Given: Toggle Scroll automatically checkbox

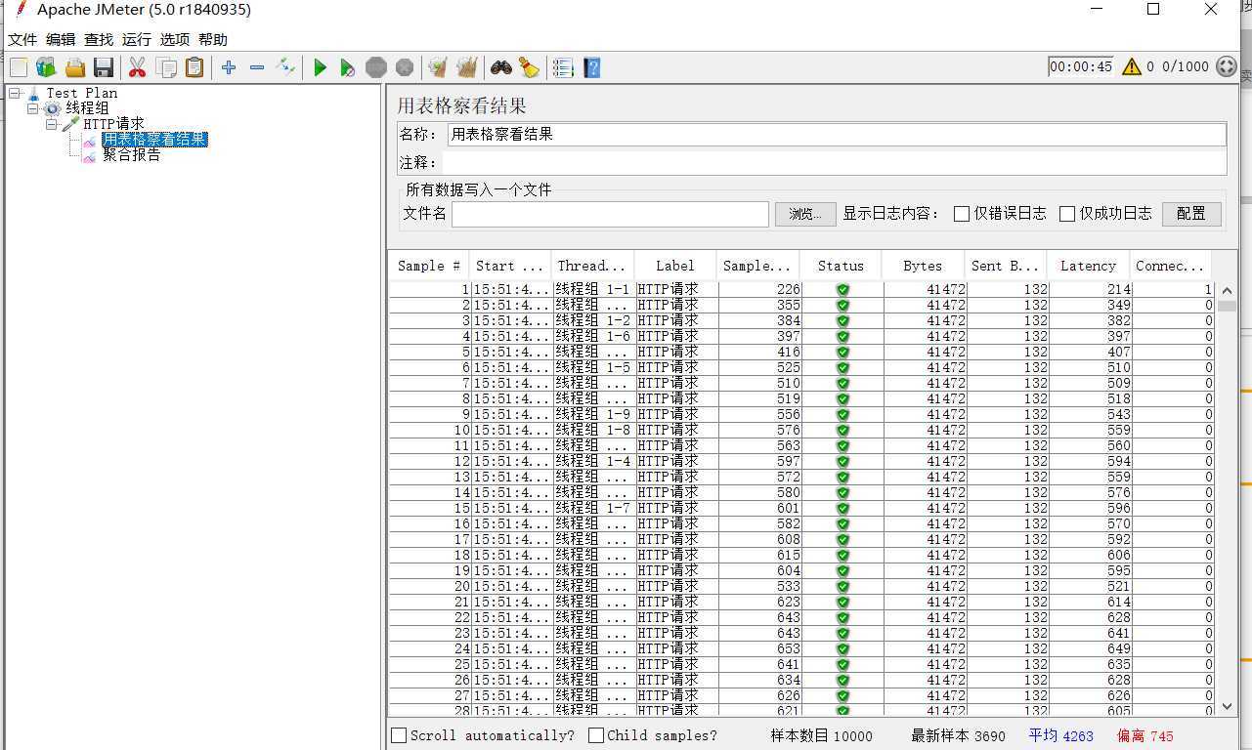Looking at the screenshot, I should point(399,735).
